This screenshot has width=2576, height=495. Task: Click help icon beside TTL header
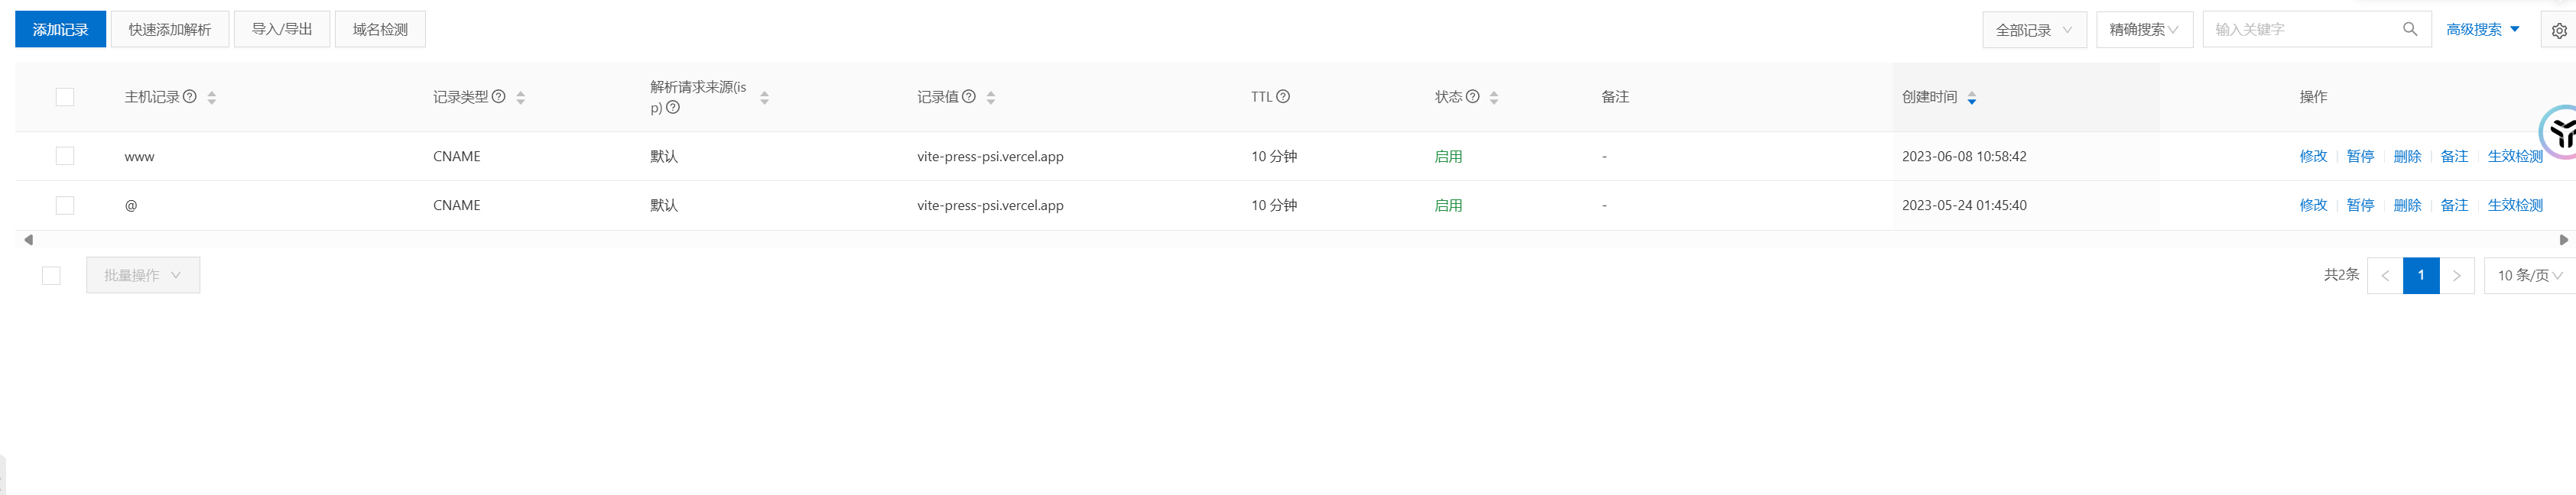(x=1283, y=96)
